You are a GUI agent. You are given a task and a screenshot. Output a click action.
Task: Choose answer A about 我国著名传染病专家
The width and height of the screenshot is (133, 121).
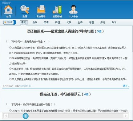point(10,48)
